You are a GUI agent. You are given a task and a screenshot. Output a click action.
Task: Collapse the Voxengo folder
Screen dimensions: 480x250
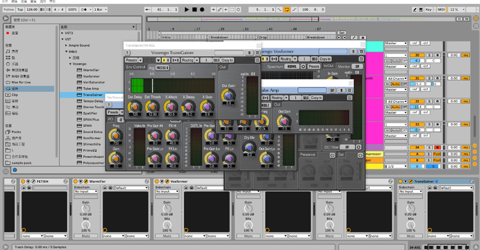pos(70,64)
